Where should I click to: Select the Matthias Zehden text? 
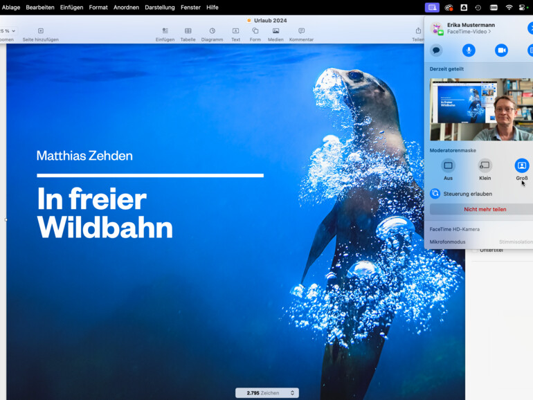tap(84, 156)
